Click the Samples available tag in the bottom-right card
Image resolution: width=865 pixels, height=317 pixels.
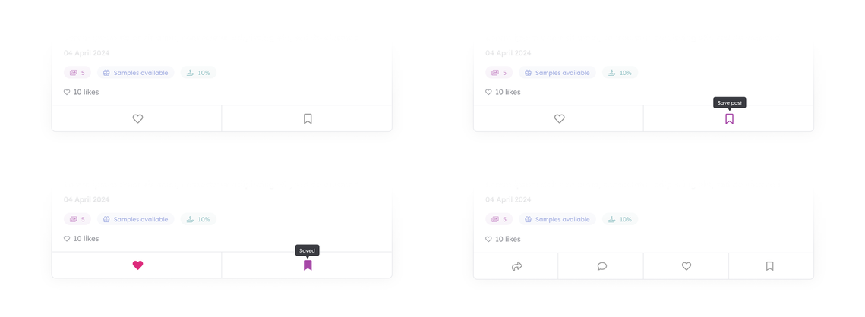[557, 219]
